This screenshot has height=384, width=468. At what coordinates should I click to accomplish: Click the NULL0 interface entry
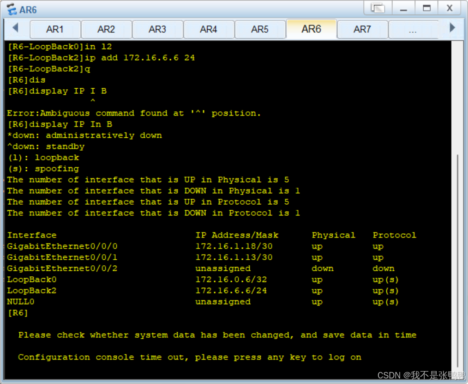pos(21,302)
